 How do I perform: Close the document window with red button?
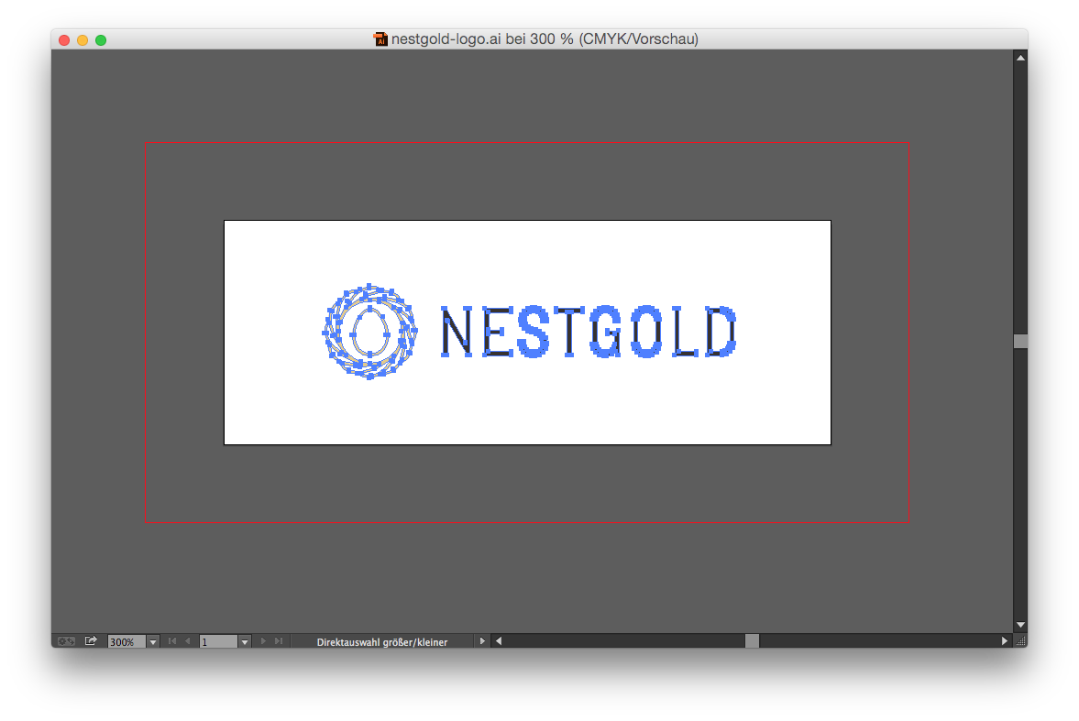64,40
